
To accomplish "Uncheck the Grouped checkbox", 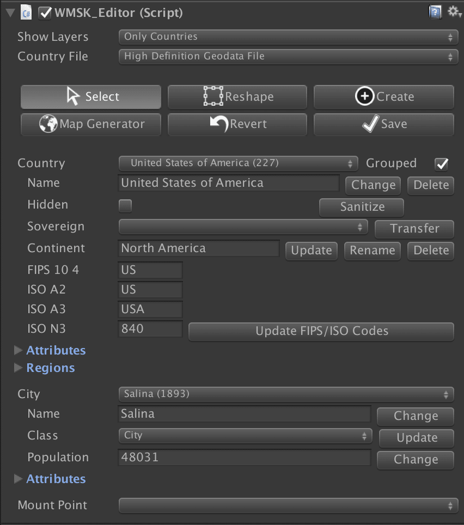I will pos(441,164).
